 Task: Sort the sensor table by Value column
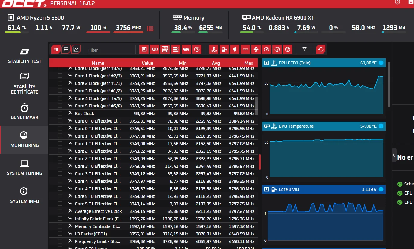(147, 63)
